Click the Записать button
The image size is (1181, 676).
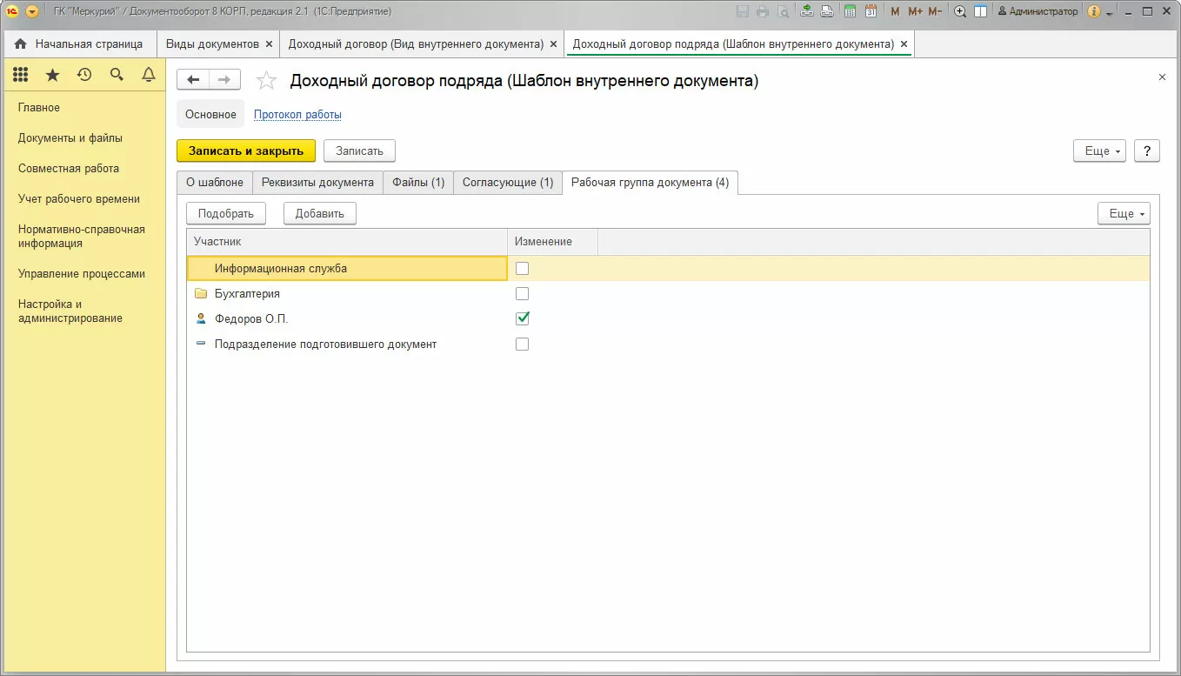[359, 151]
